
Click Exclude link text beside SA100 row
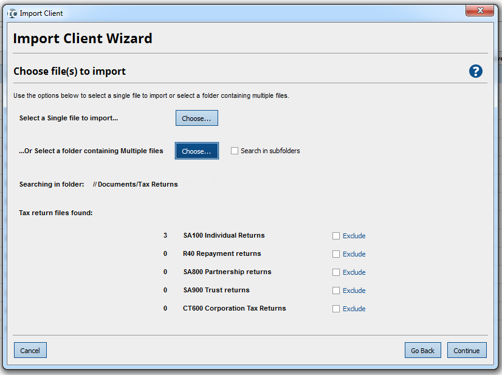coord(354,236)
